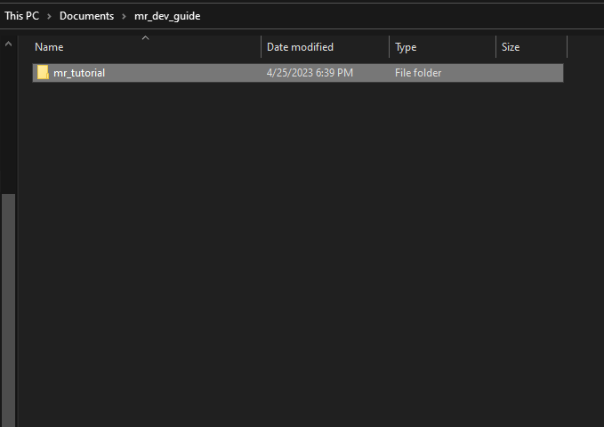The height and width of the screenshot is (427, 604).
Task: Click the File folder type cell
Action: pyautogui.click(x=418, y=73)
